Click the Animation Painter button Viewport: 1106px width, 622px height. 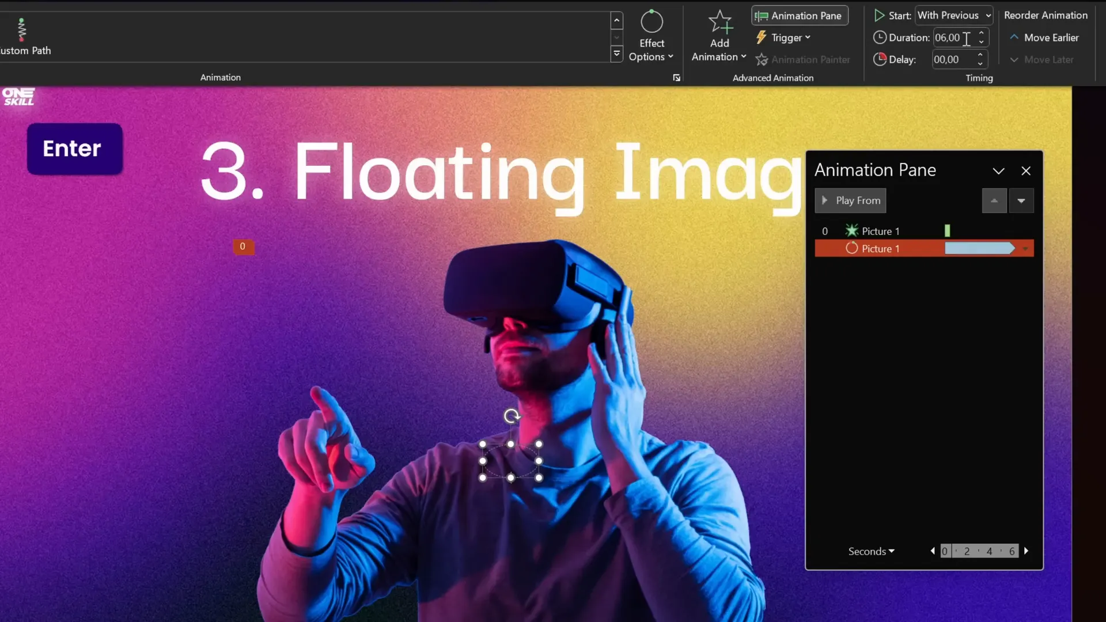click(802, 59)
